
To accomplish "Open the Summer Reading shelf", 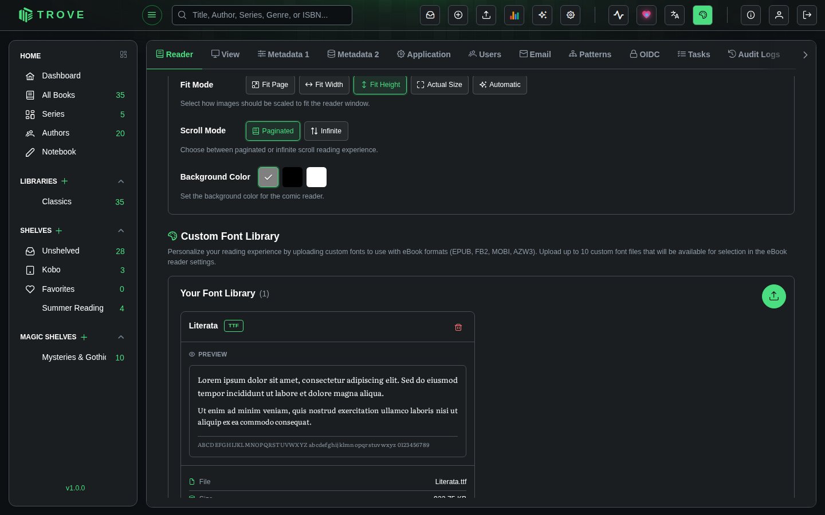I will 73,308.
